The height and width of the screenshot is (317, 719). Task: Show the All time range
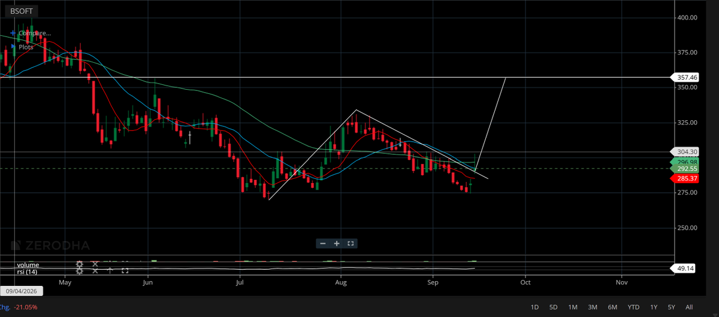point(689,307)
